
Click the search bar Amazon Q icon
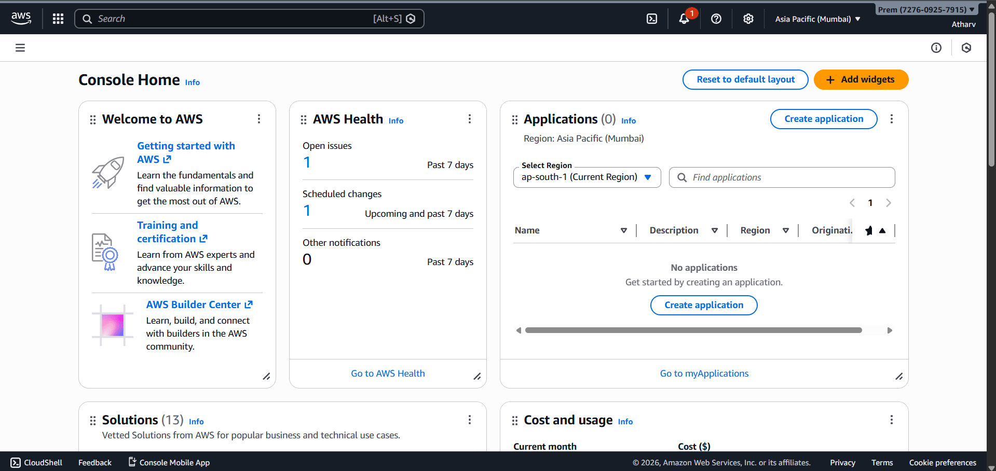(x=411, y=19)
